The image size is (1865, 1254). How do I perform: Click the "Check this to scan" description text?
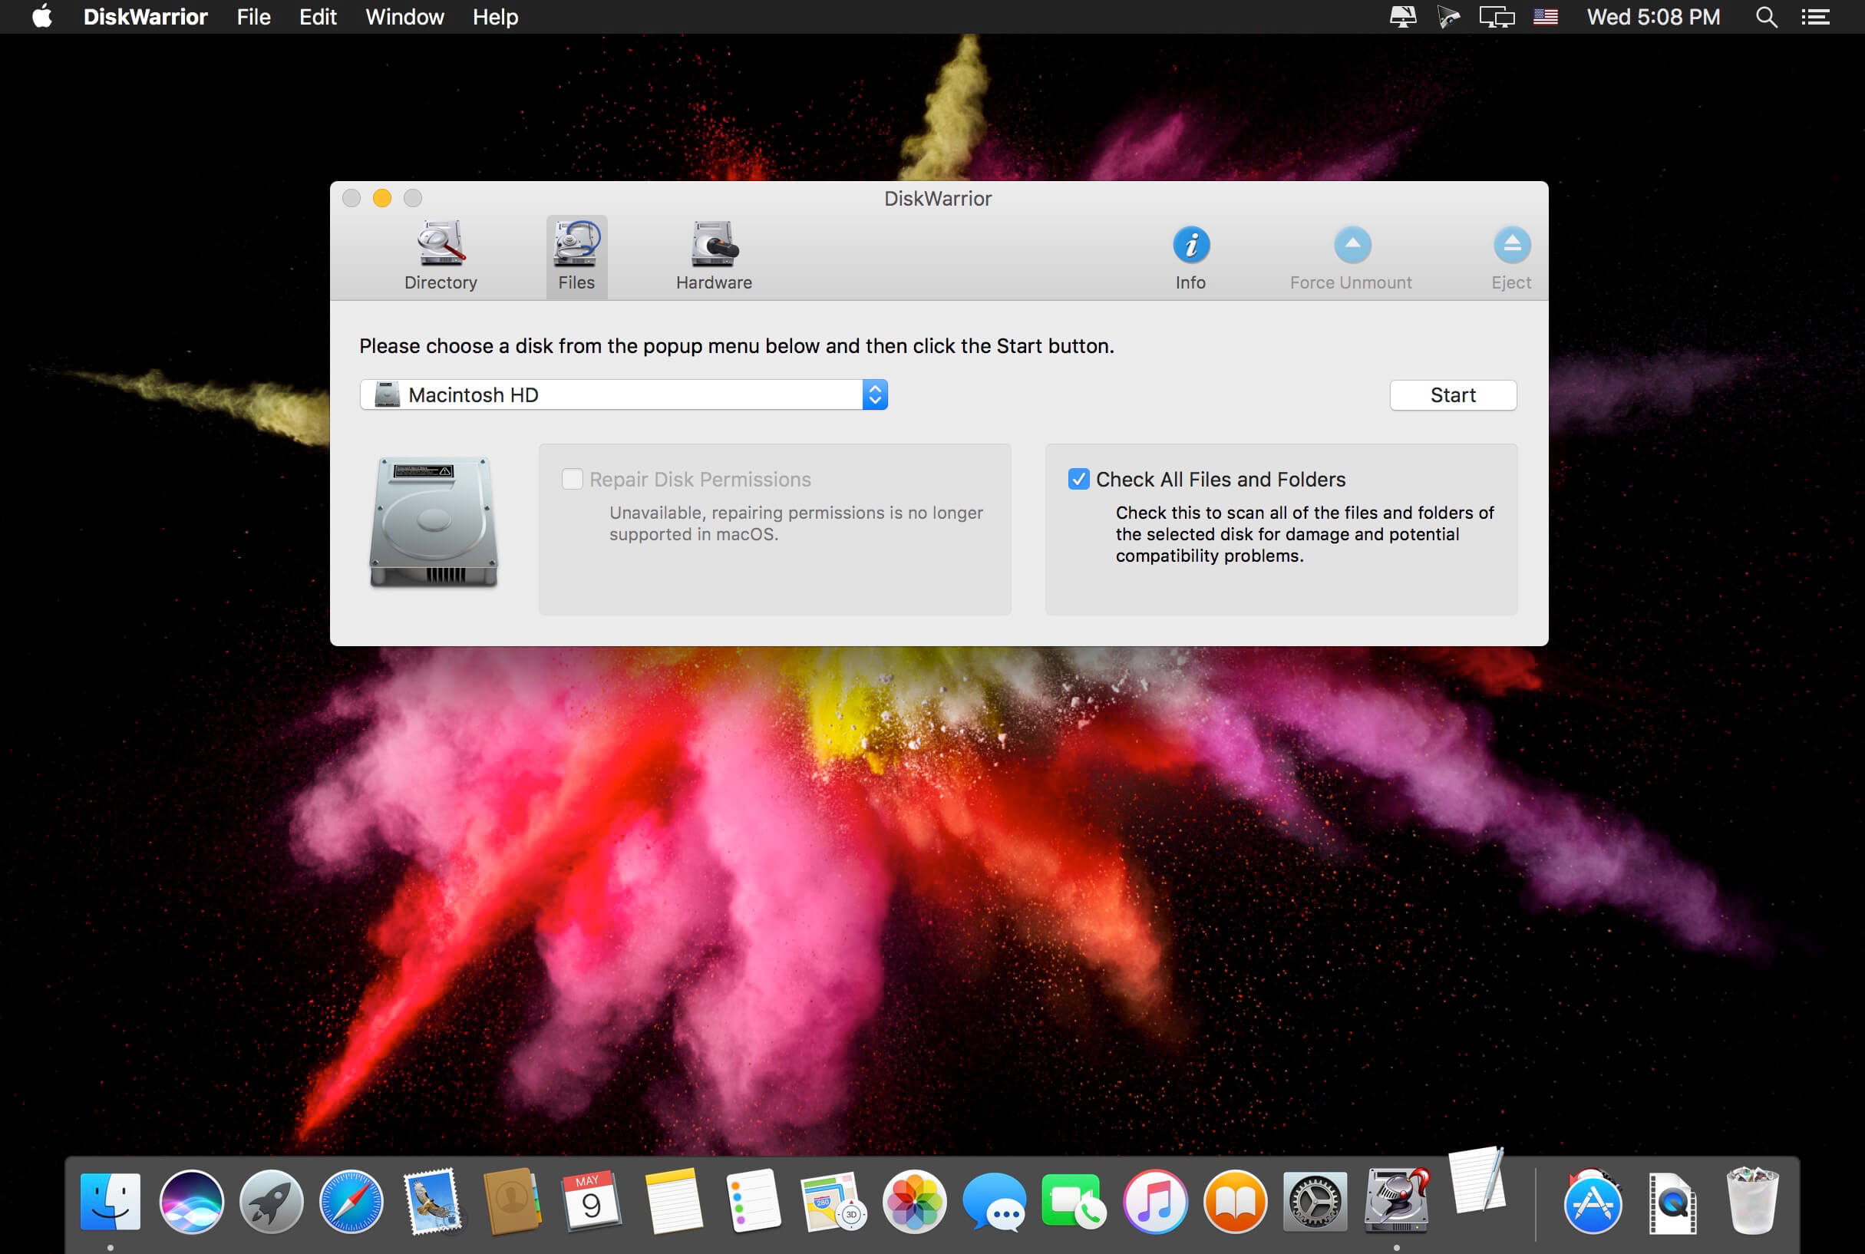(1305, 533)
